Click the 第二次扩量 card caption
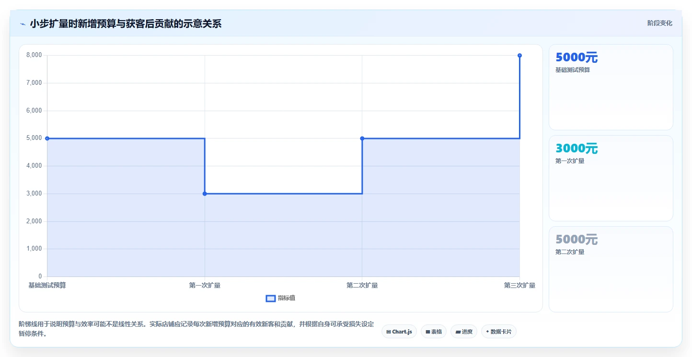This screenshot has height=357, width=692. point(570,252)
